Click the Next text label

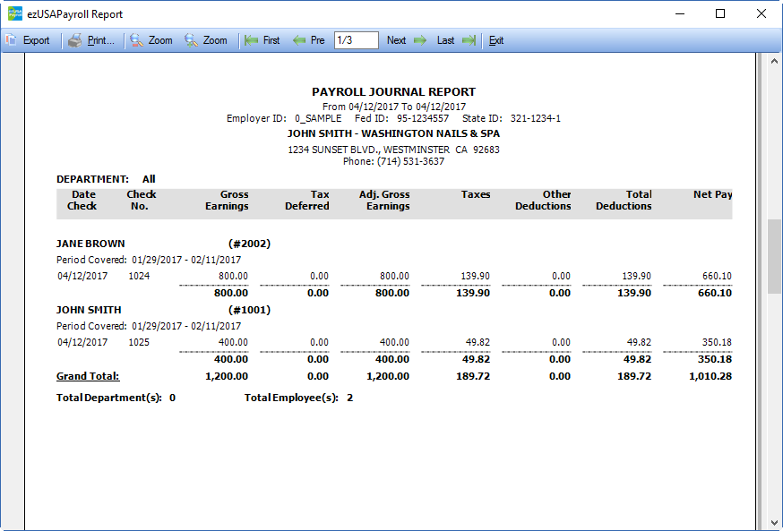tap(396, 40)
